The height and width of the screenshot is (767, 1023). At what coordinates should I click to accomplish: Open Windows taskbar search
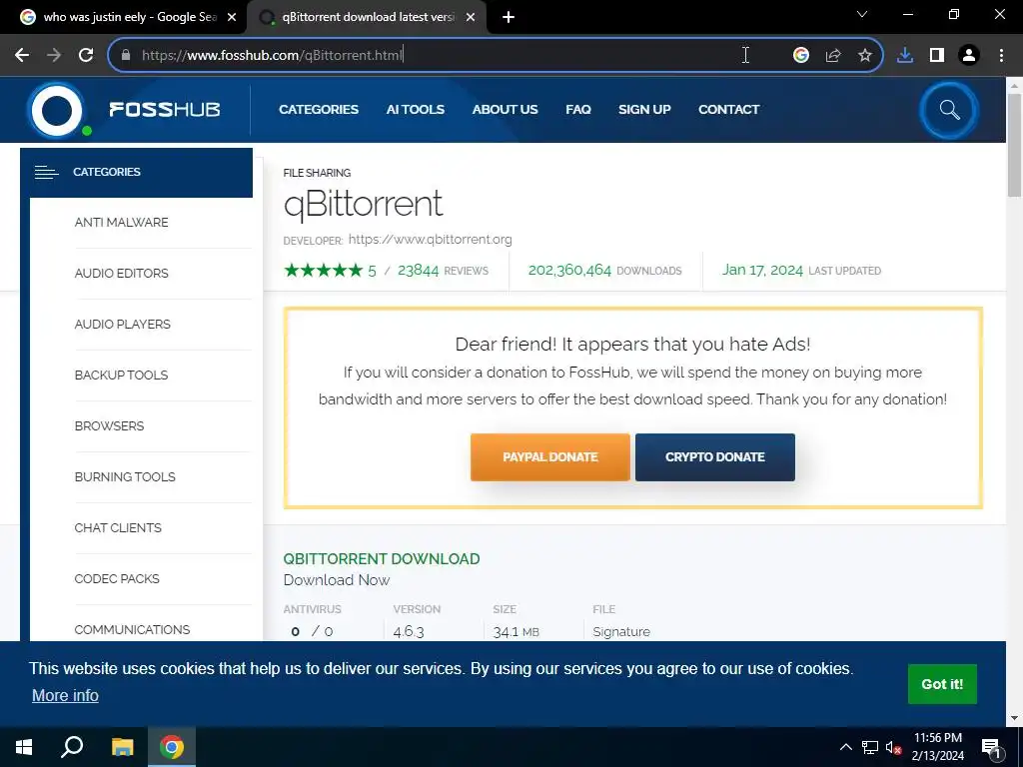pyautogui.click(x=72, y=747)
